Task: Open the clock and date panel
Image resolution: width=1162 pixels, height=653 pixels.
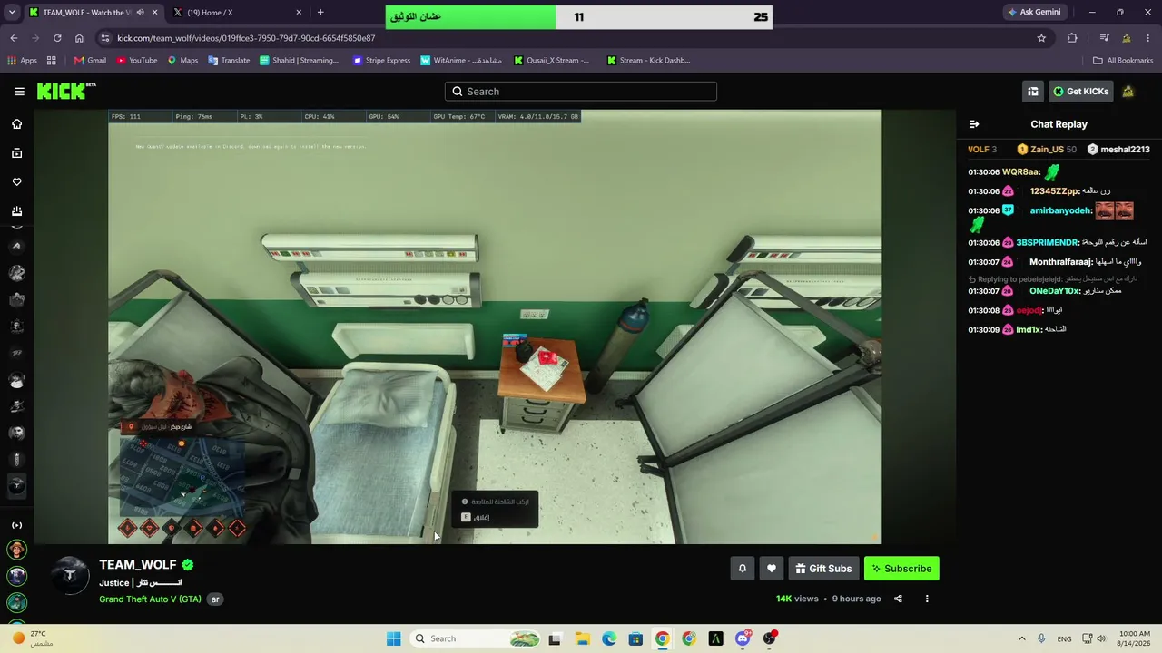Action: (1135, 638)
